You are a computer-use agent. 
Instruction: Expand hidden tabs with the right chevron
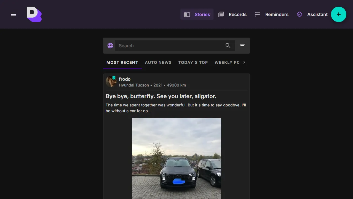[244, 62]
